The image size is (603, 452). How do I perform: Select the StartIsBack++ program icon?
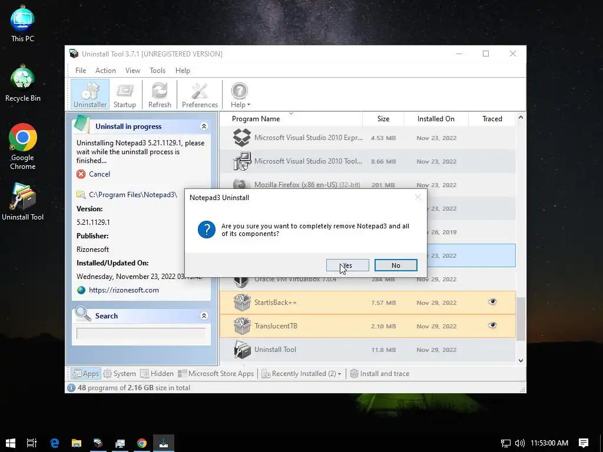pos(242,303)
